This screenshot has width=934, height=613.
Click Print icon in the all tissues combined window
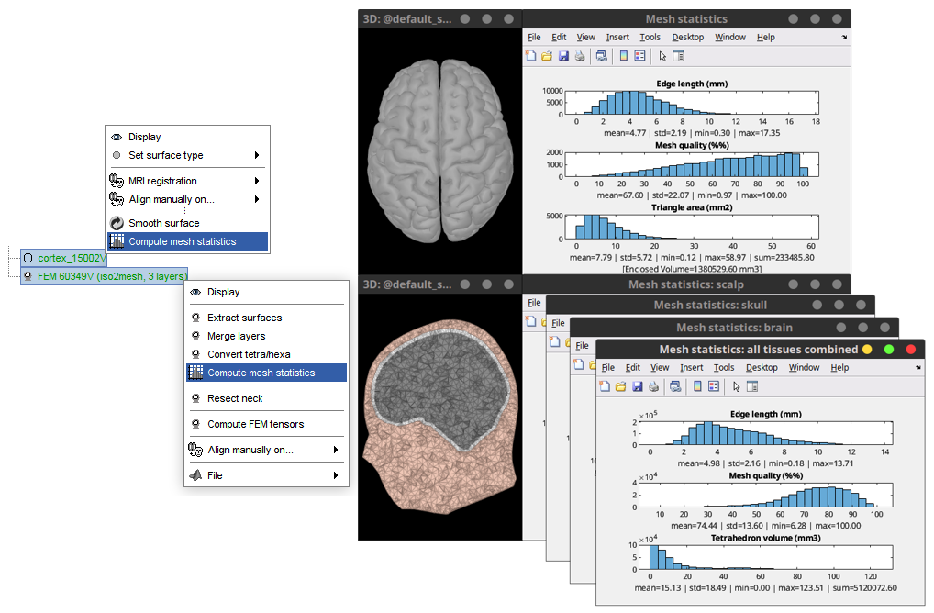tap(651, 386)
